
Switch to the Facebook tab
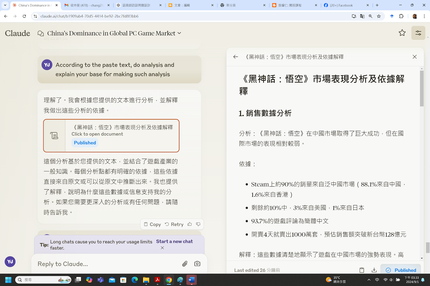pos(346,5)
